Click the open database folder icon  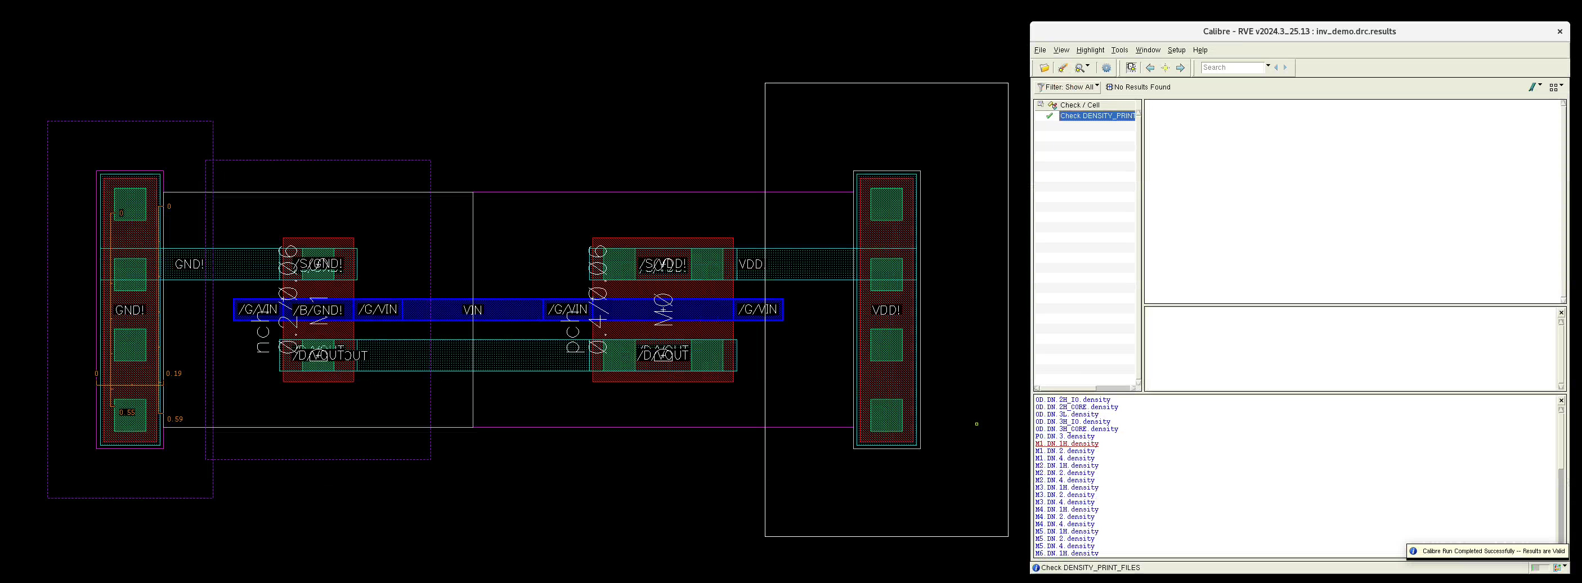(x=1044, y=68)
